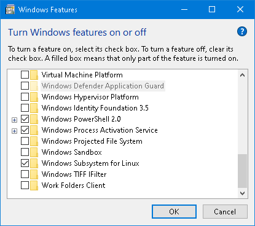Enable Virtual Machine Platform checkbox

[x=25, y=75]
